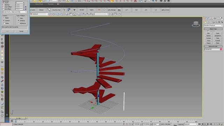Select the Systems category icon
Image resolution: width=224 pixels, height=126 pixels.
(222, 22)
